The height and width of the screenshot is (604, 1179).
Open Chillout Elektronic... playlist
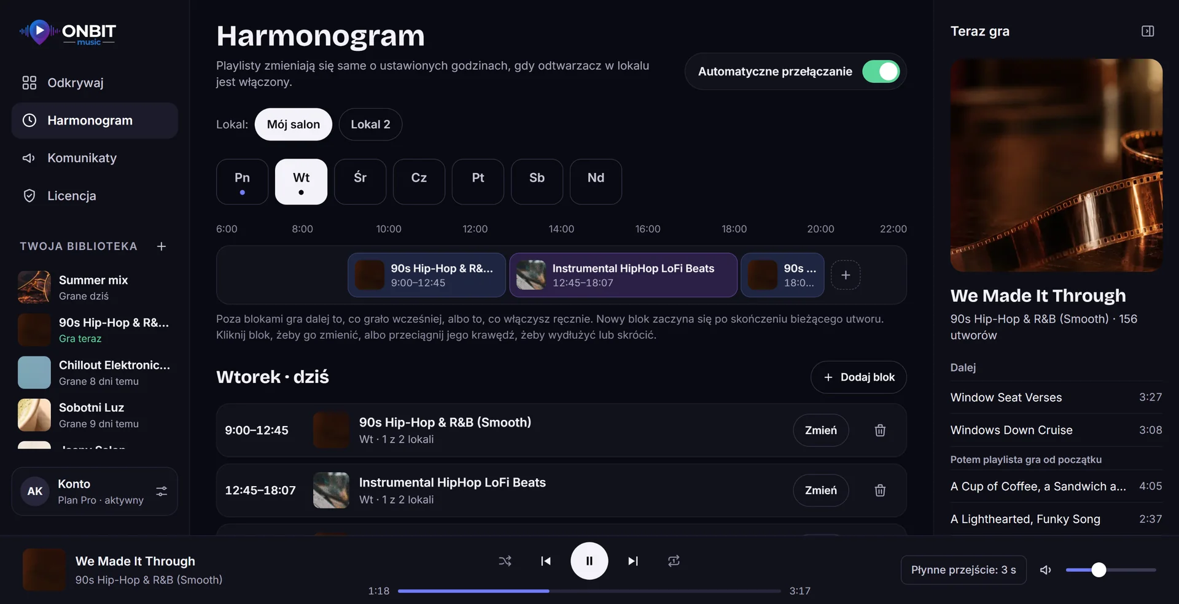click(95, 373)
